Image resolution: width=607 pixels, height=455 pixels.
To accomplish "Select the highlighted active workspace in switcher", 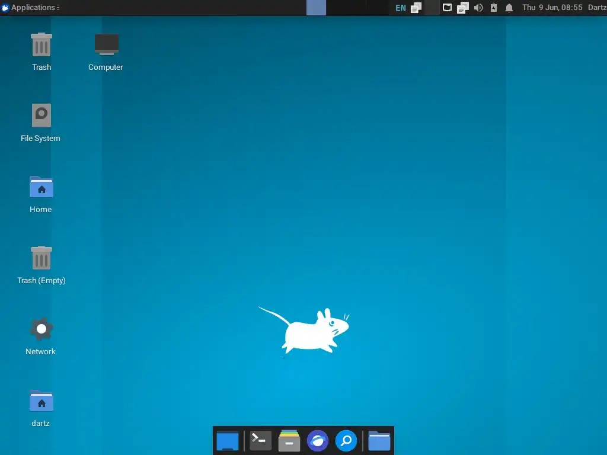I will coord(316,8).
